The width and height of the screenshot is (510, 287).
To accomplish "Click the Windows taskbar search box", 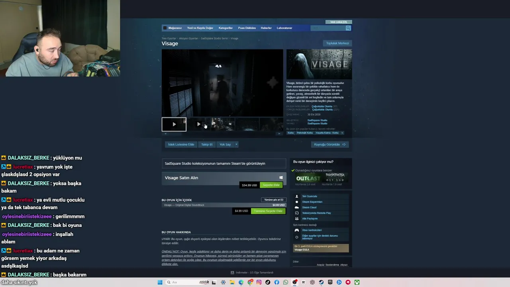I will tap(188, 282).
